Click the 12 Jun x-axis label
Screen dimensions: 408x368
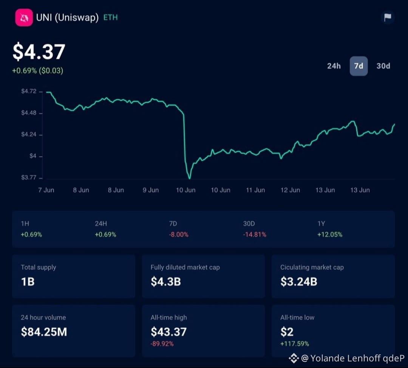[x=291, y=190]
